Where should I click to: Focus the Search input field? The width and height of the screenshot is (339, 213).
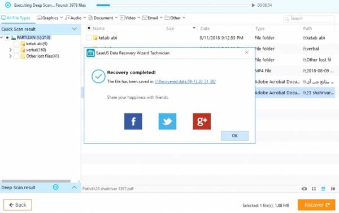click(309, 19)
